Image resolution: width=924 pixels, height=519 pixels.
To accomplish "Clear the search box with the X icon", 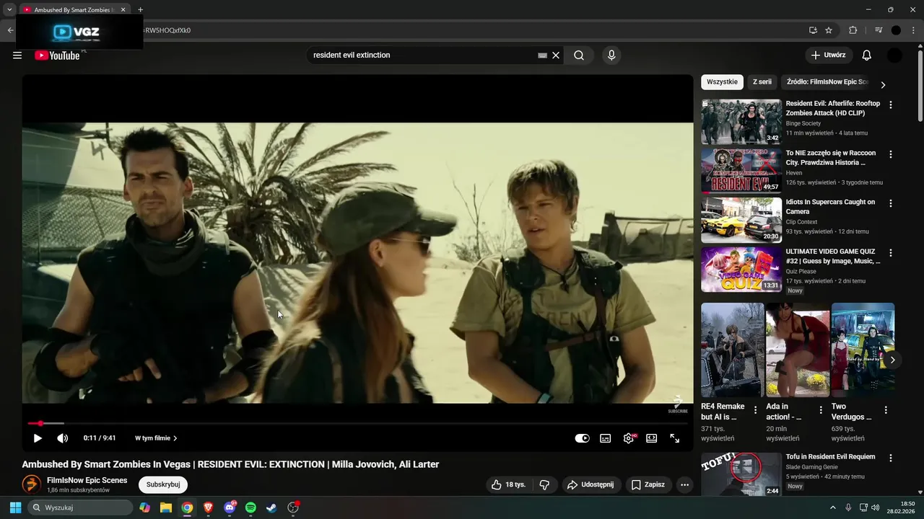I will 556,56.
